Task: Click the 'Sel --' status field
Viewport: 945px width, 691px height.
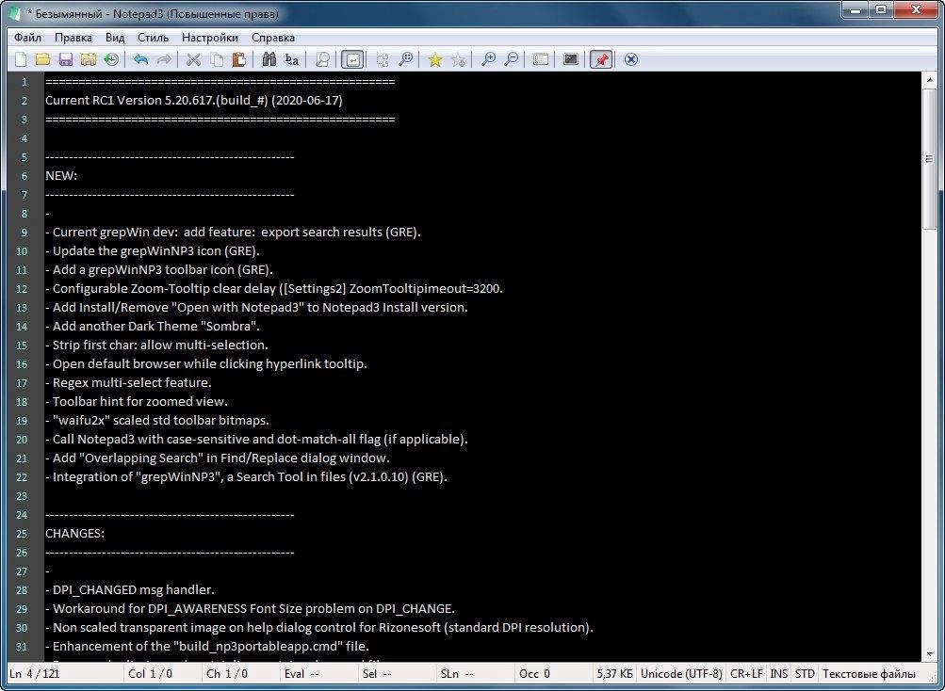Action: coord(396,673)
